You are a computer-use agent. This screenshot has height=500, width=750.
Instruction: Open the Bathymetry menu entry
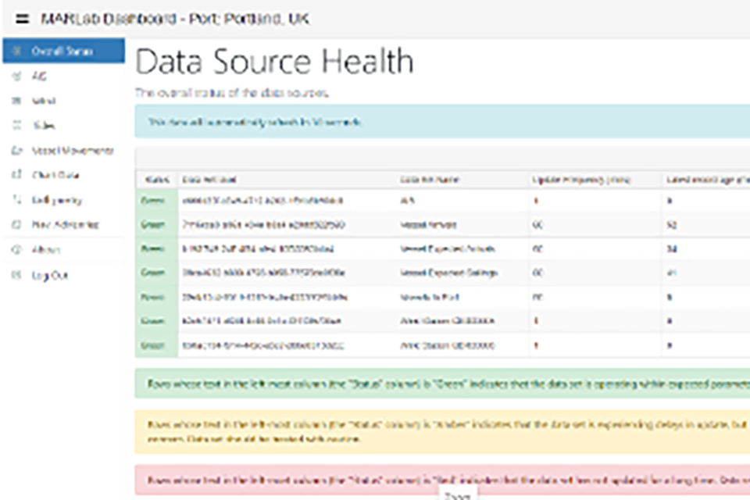(x=57, y=200)
